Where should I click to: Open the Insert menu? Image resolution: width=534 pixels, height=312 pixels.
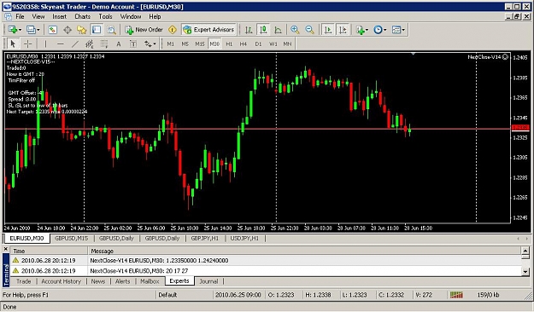coord(59,16)
